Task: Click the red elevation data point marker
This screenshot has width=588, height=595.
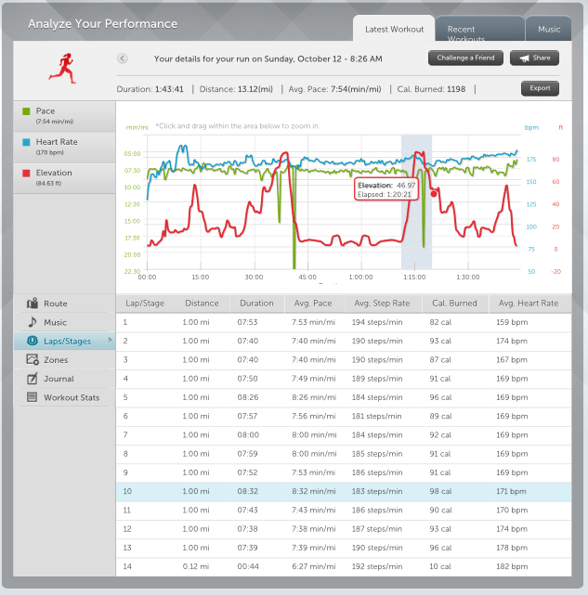Action: point(434,193)
